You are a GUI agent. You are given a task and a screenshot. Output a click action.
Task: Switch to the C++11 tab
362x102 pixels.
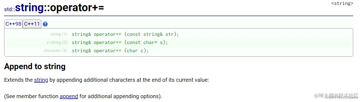(32, 24)
